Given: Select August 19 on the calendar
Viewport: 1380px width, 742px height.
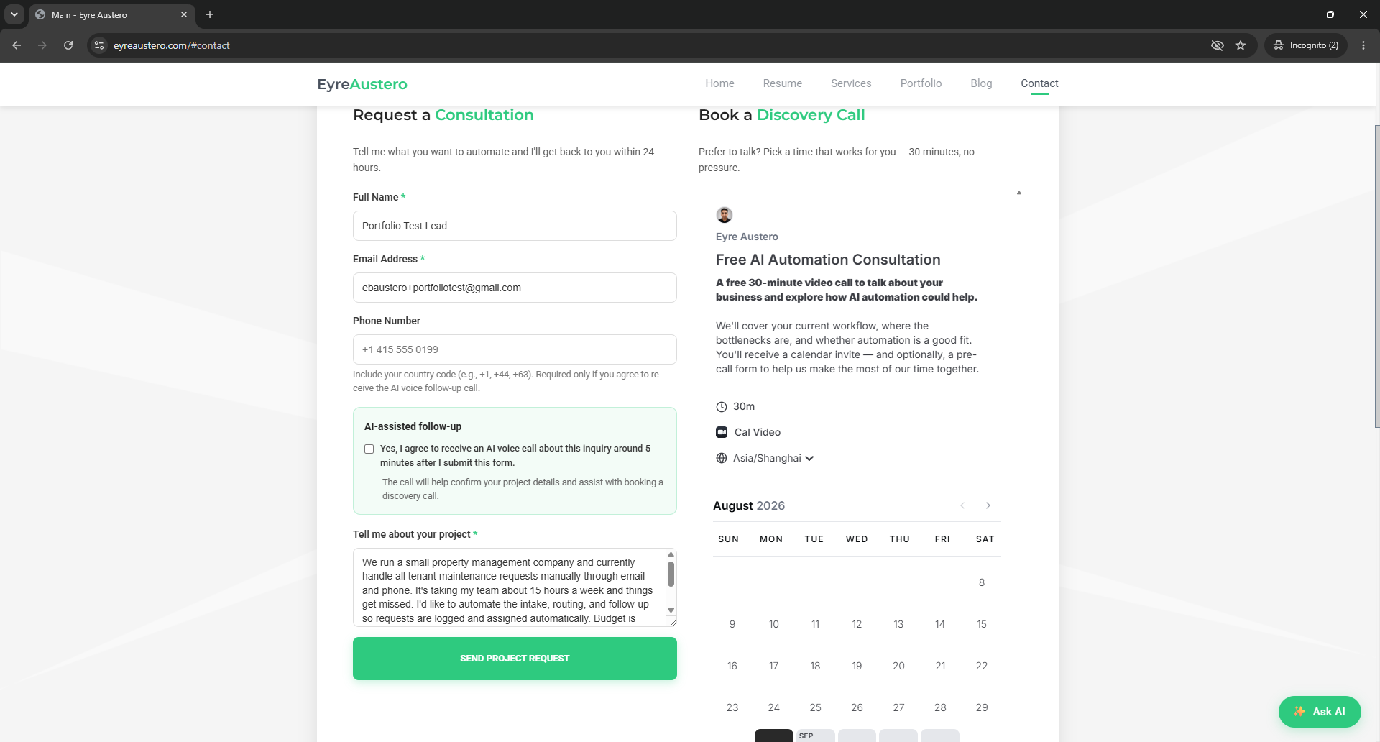Looking at the screenshot, I should [857, 666].
